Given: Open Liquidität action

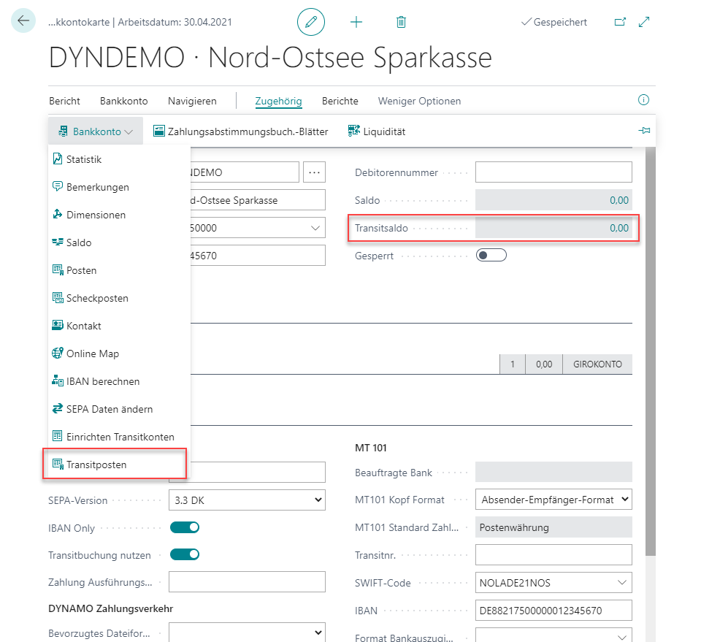Looking at the screenshot, I should tap(377, 131).
